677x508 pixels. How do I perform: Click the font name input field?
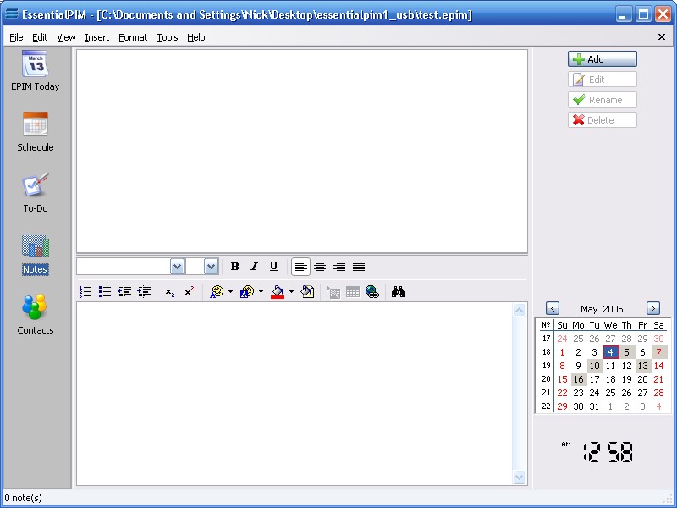124,267
